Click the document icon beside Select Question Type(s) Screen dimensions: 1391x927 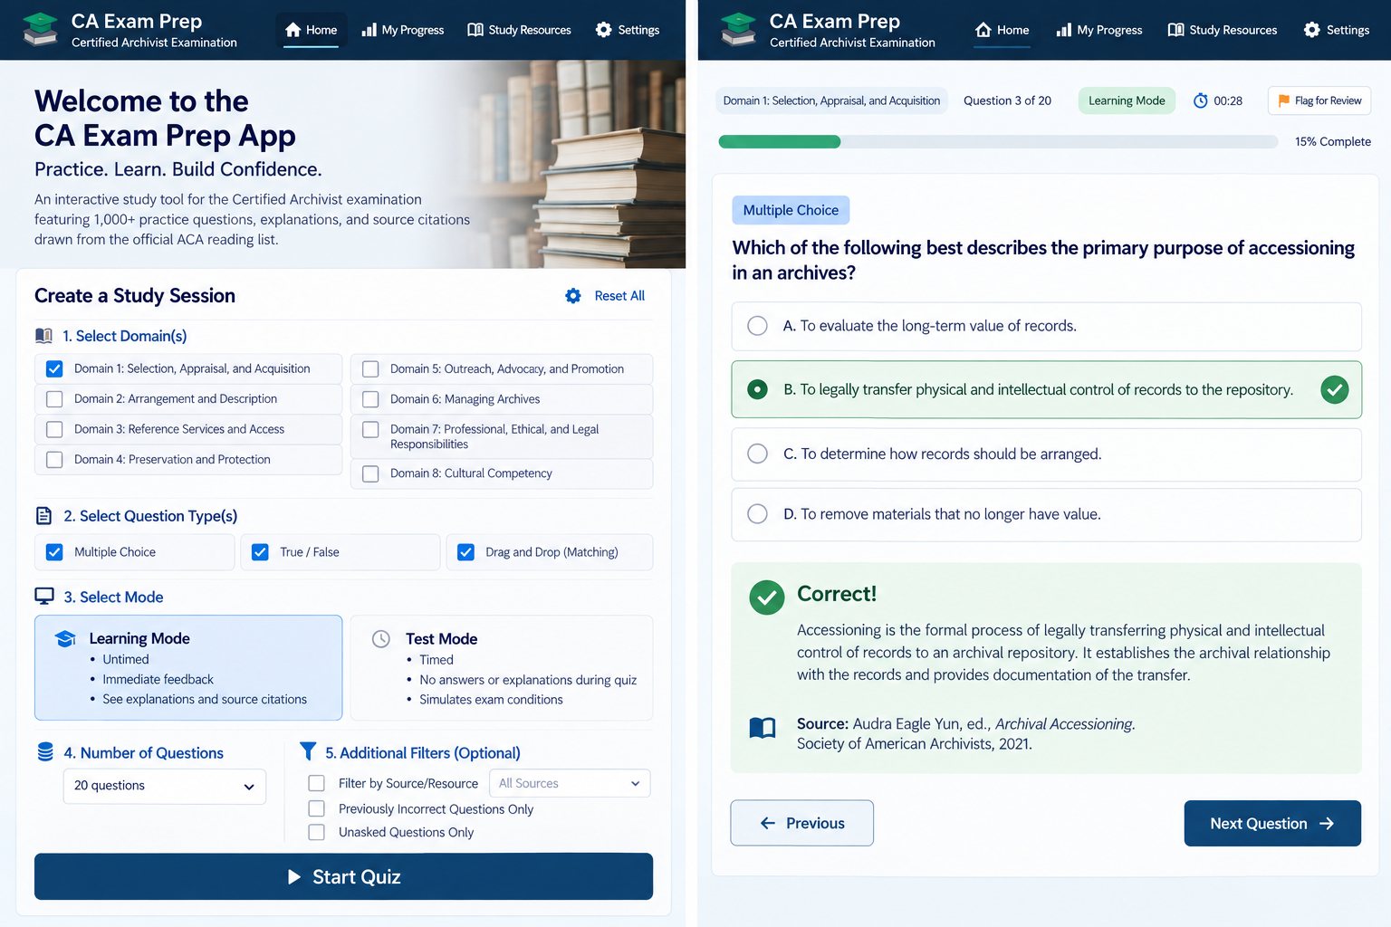tap(43, 516)
